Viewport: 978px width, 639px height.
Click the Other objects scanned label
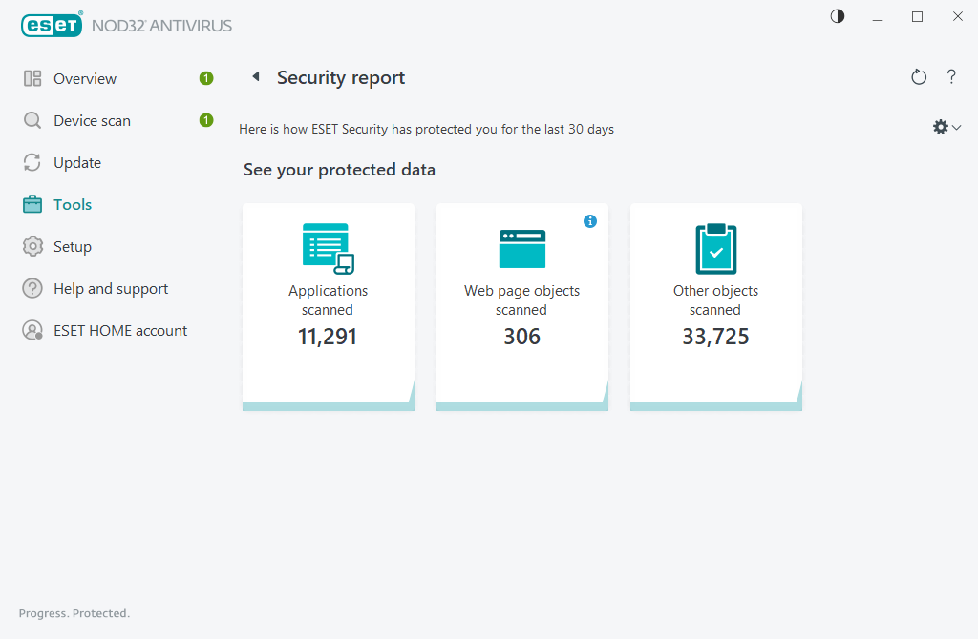tap(715, 300)
